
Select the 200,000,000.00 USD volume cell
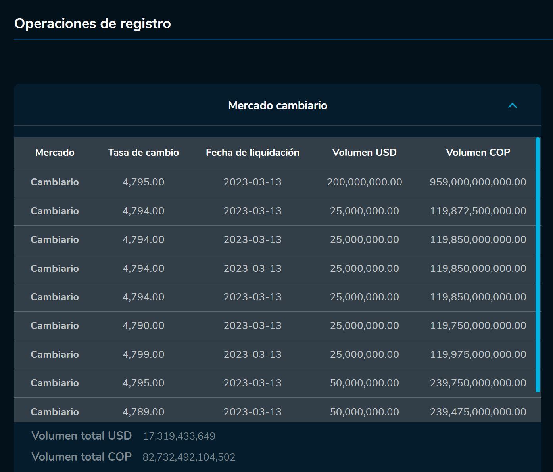pyautogui.click(x=364, y=182)
